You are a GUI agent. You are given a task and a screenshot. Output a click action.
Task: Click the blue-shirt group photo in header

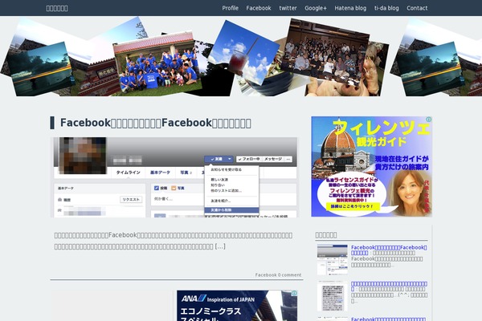(x=157, y=63)
